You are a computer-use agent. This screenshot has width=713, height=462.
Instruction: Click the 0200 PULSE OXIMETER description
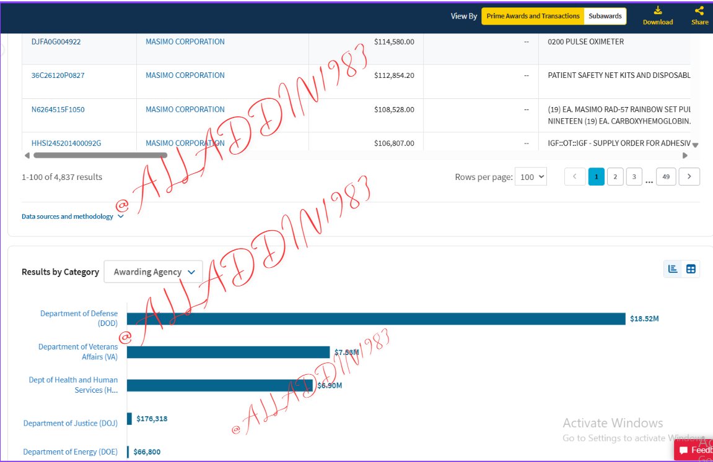(x=585, y=42)
